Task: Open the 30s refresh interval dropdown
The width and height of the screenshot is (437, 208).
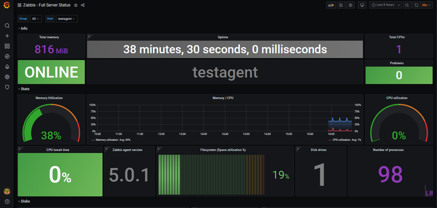Action: 426,5
